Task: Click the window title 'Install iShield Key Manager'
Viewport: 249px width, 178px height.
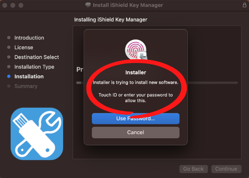Action: pyautogui.click(x=128, y=5)
